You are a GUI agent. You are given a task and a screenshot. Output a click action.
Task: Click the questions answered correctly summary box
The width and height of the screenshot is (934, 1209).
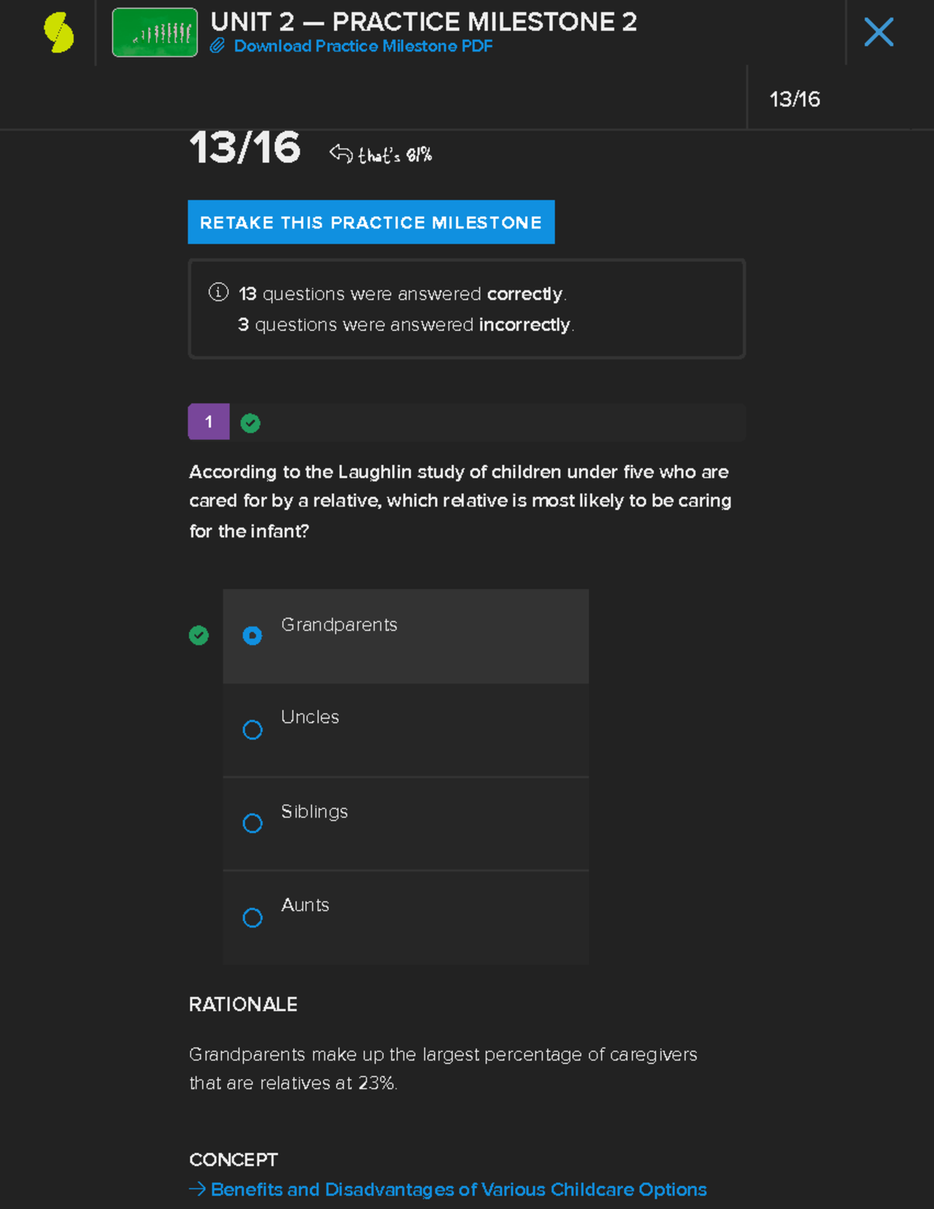(466, 309)
